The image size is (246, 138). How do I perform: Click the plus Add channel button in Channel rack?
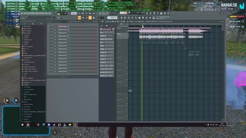click(63, 77)
